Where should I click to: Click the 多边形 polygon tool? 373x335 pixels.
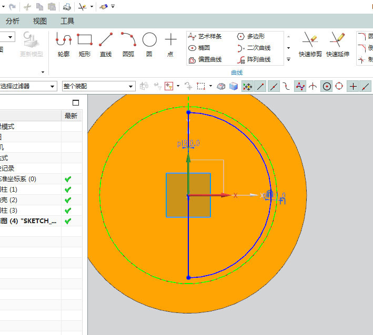coord(251,36)
